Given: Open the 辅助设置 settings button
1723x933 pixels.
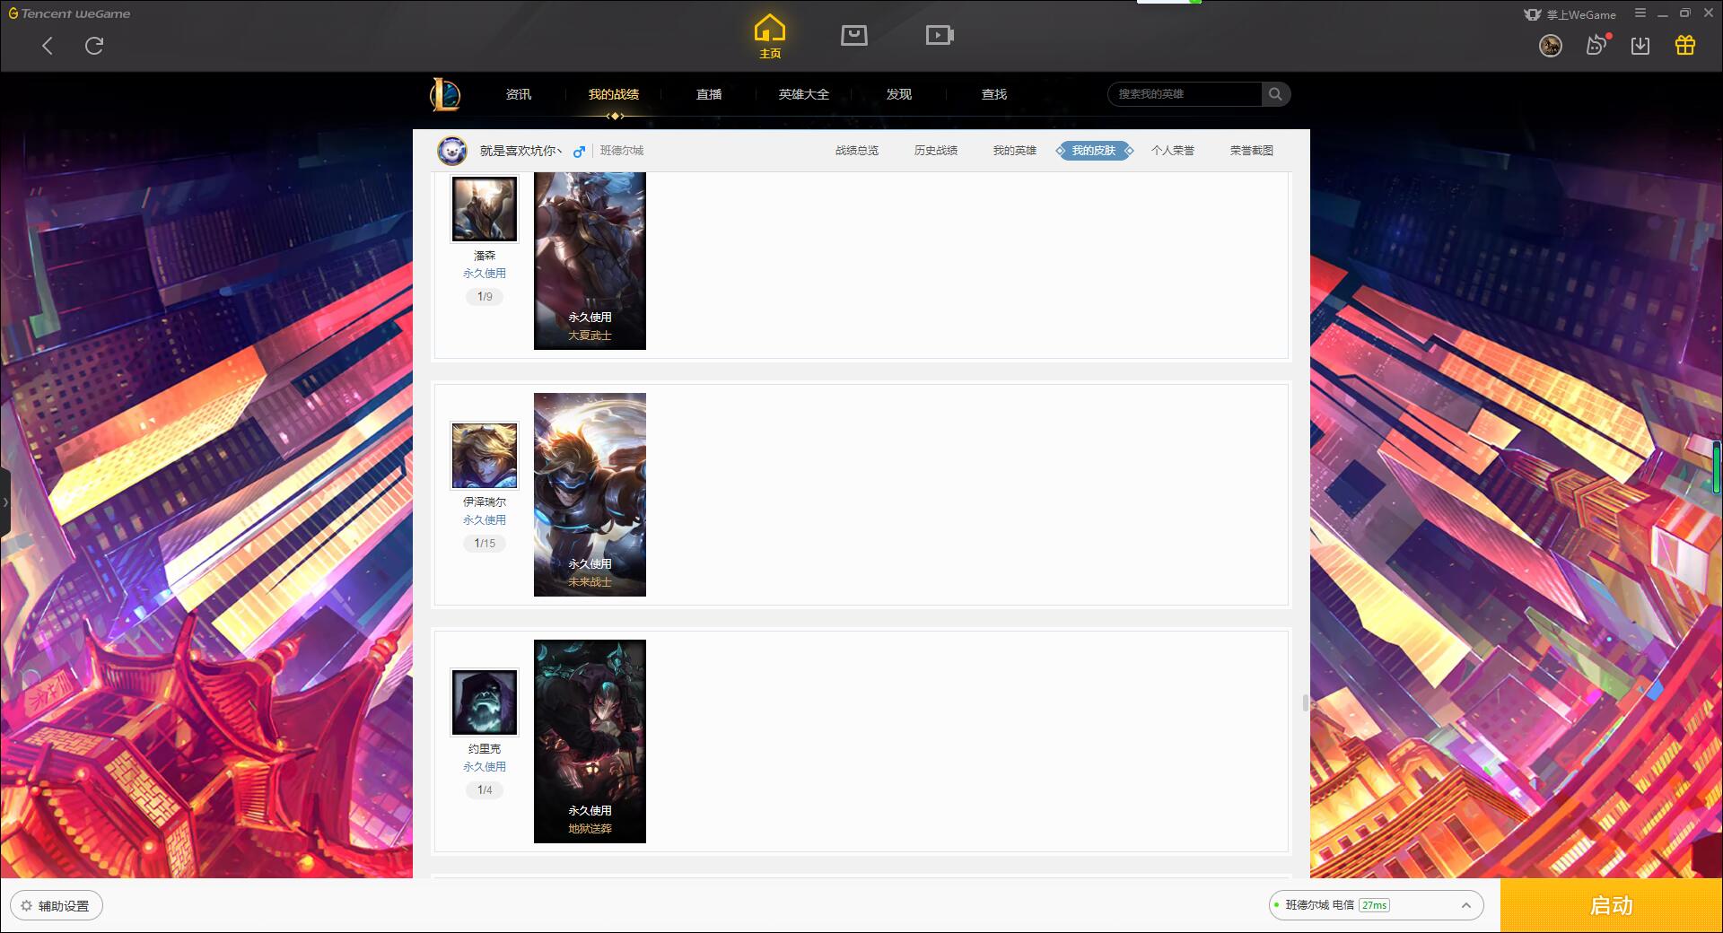Looking at the screenshot, I should [x=57, y=906].
